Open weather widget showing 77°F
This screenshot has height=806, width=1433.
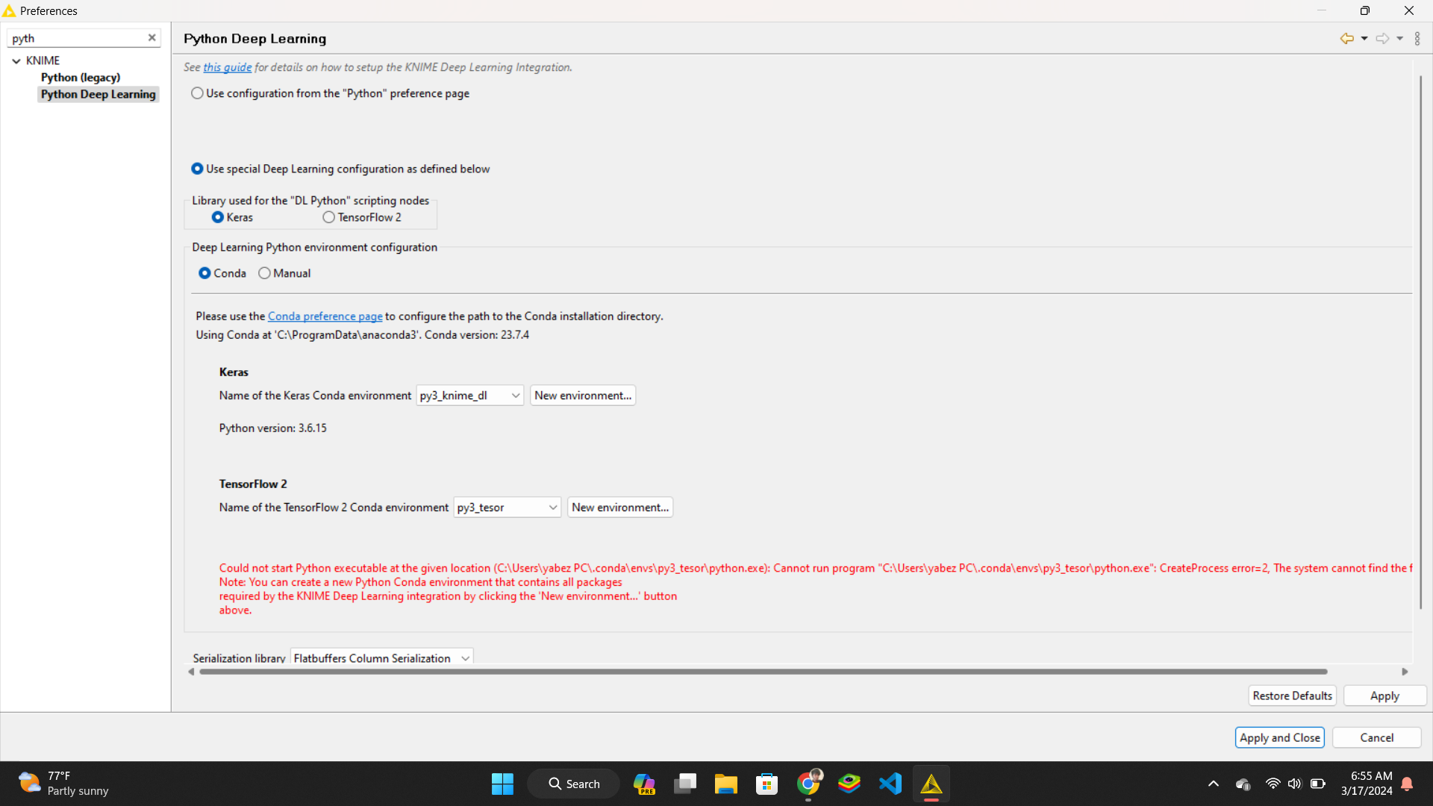pos(64,784)
